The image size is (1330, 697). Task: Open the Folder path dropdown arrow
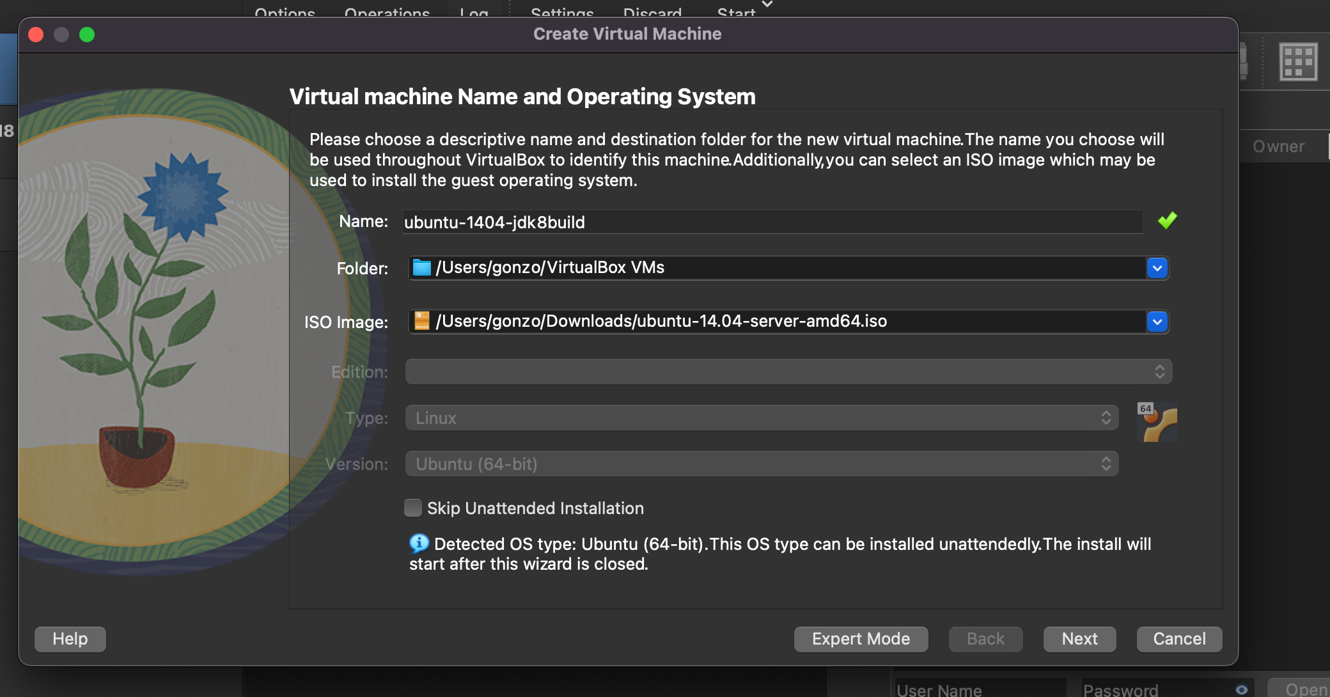click(x=1157, y=268)
